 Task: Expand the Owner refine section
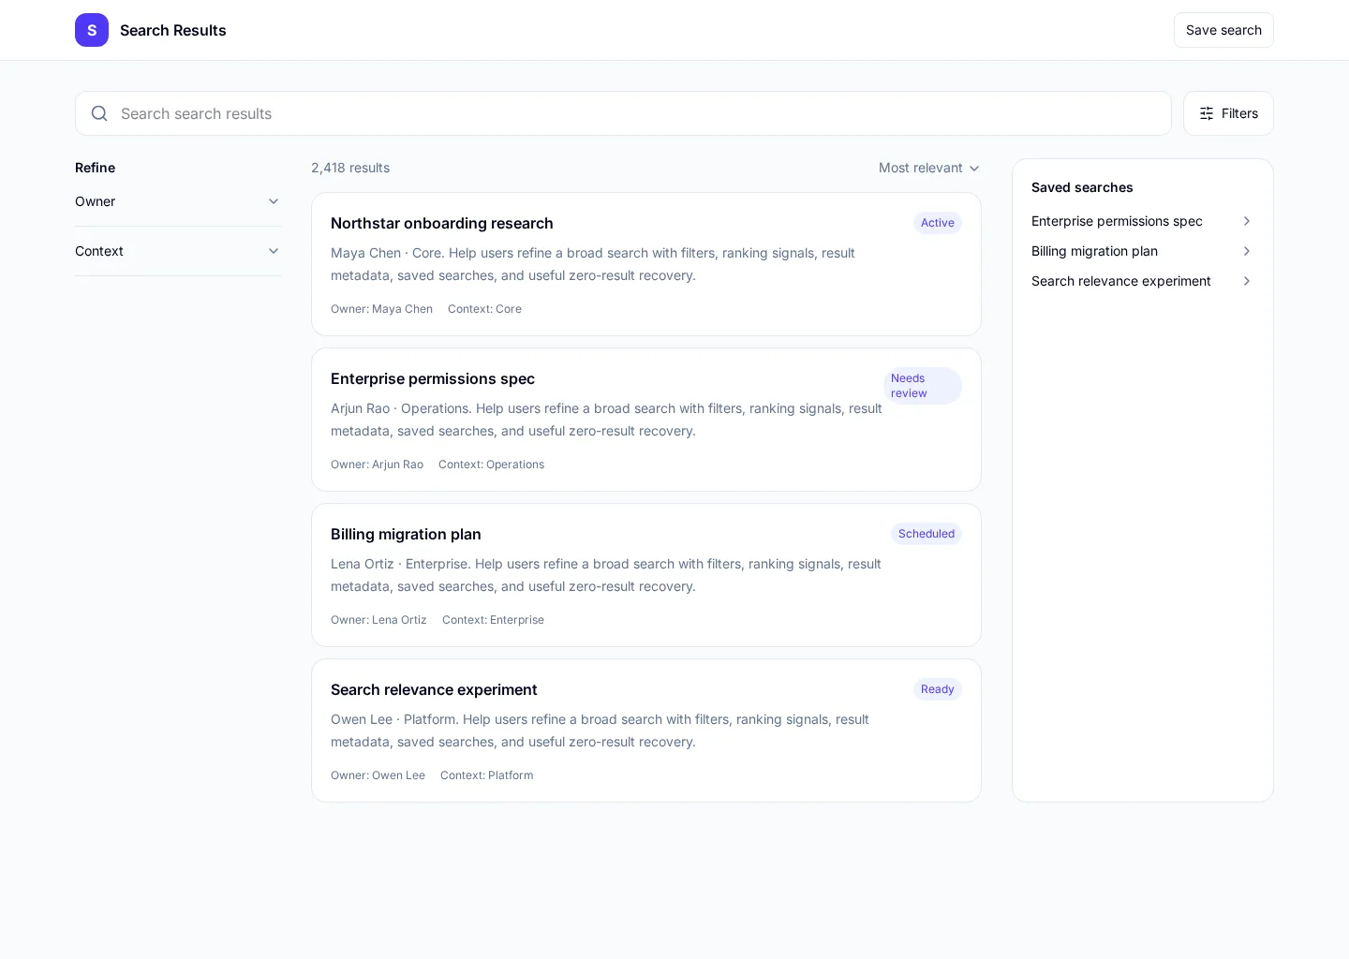tap(178, 201)
